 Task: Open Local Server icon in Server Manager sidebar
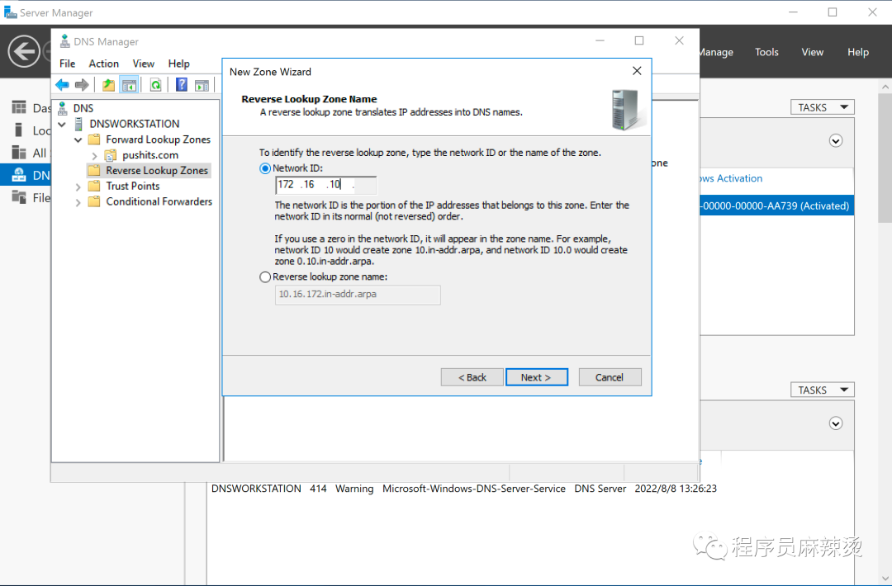tap(18, 130)
